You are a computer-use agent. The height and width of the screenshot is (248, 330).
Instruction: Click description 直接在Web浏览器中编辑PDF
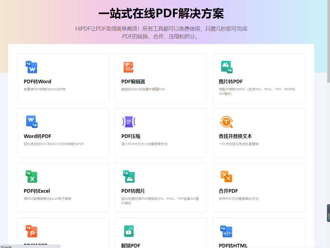point(143,89)
